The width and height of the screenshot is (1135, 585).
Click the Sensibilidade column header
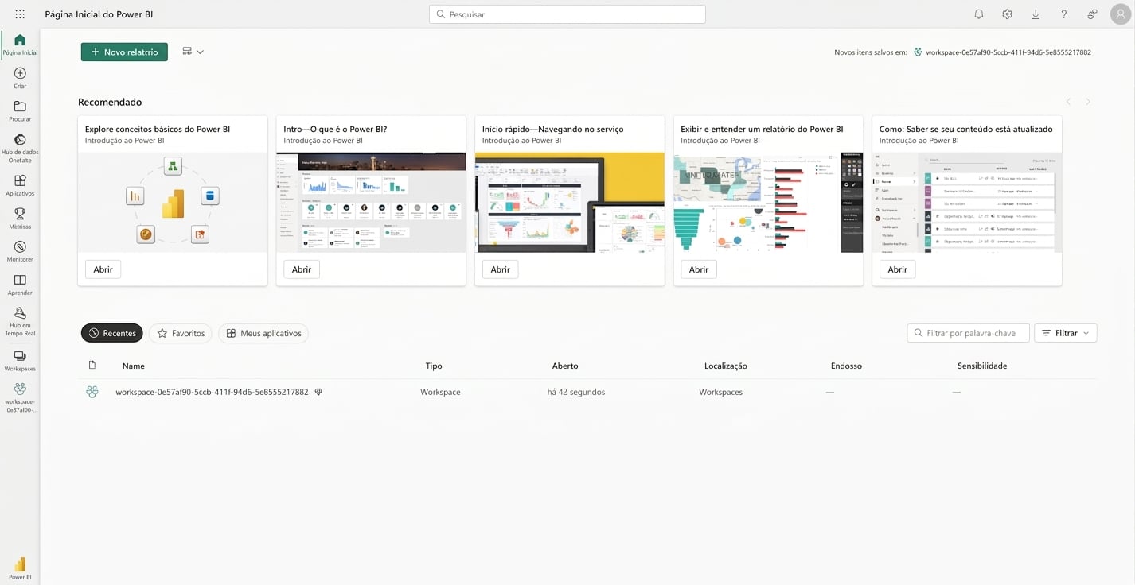(x=982, y=366)
